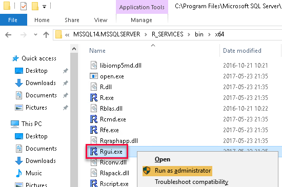Screen dimensions: 282x187
Task: Select the Rfe.exe application icon
Action: coord(93,130)
